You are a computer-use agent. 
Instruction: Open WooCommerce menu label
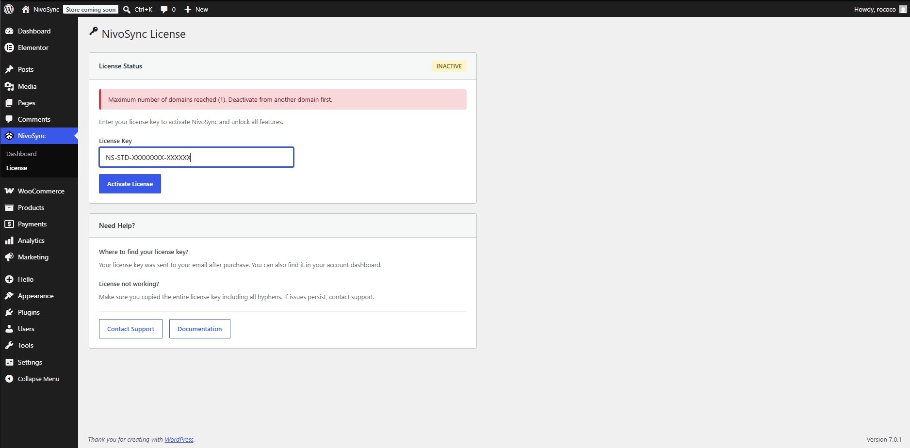pyautogui.click(x=41, y=191)
